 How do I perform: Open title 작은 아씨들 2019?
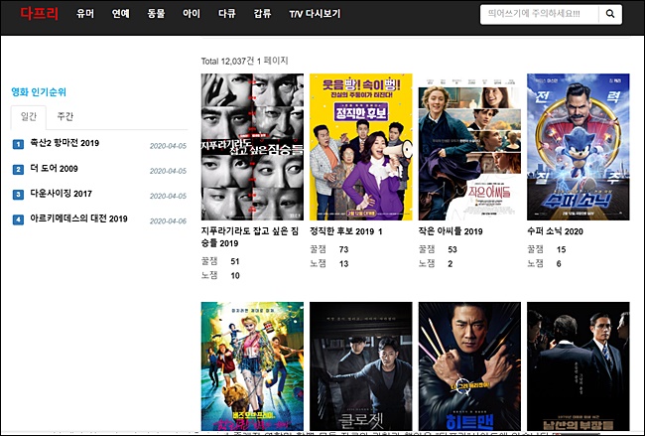click(451, 231)
